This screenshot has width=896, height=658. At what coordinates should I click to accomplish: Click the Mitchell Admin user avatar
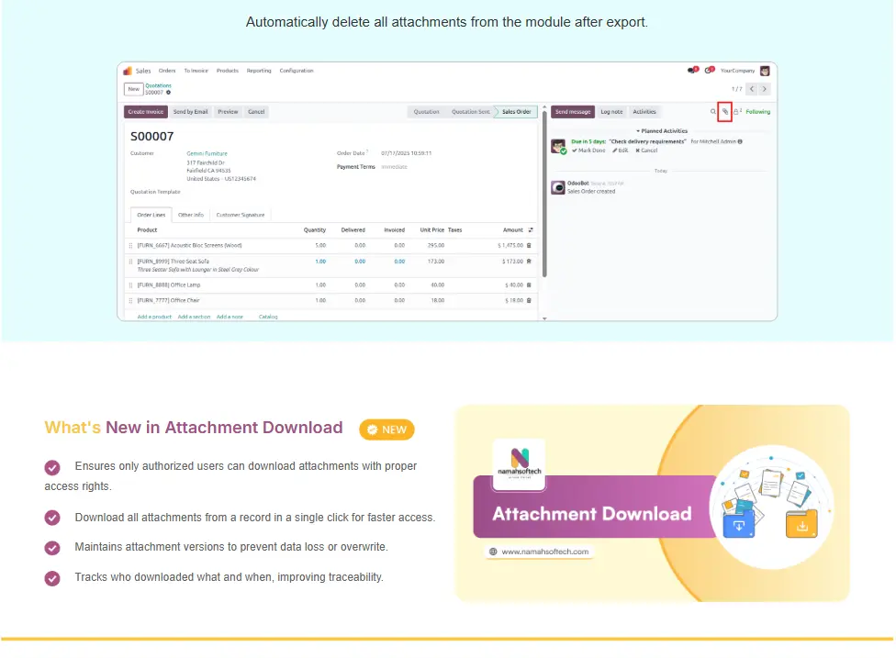765,71
